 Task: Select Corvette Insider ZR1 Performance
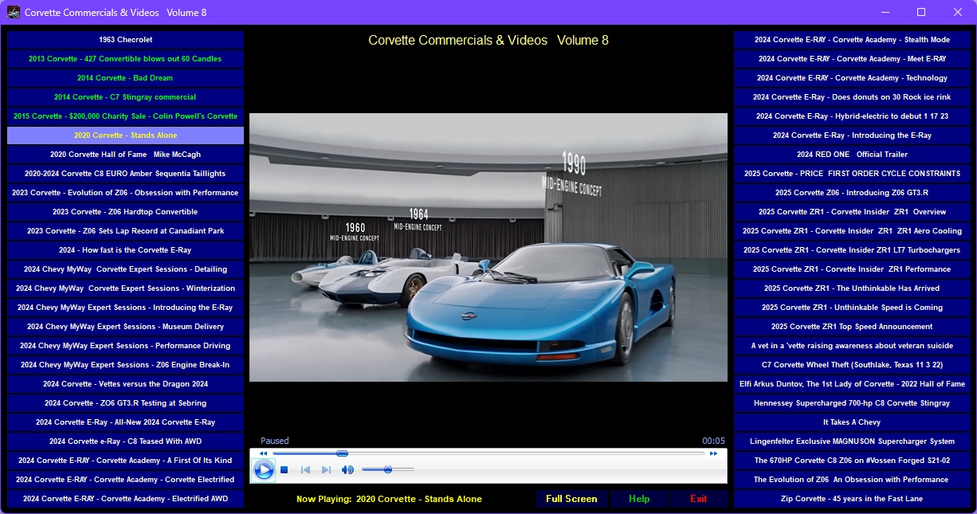(x=852, y=269)
